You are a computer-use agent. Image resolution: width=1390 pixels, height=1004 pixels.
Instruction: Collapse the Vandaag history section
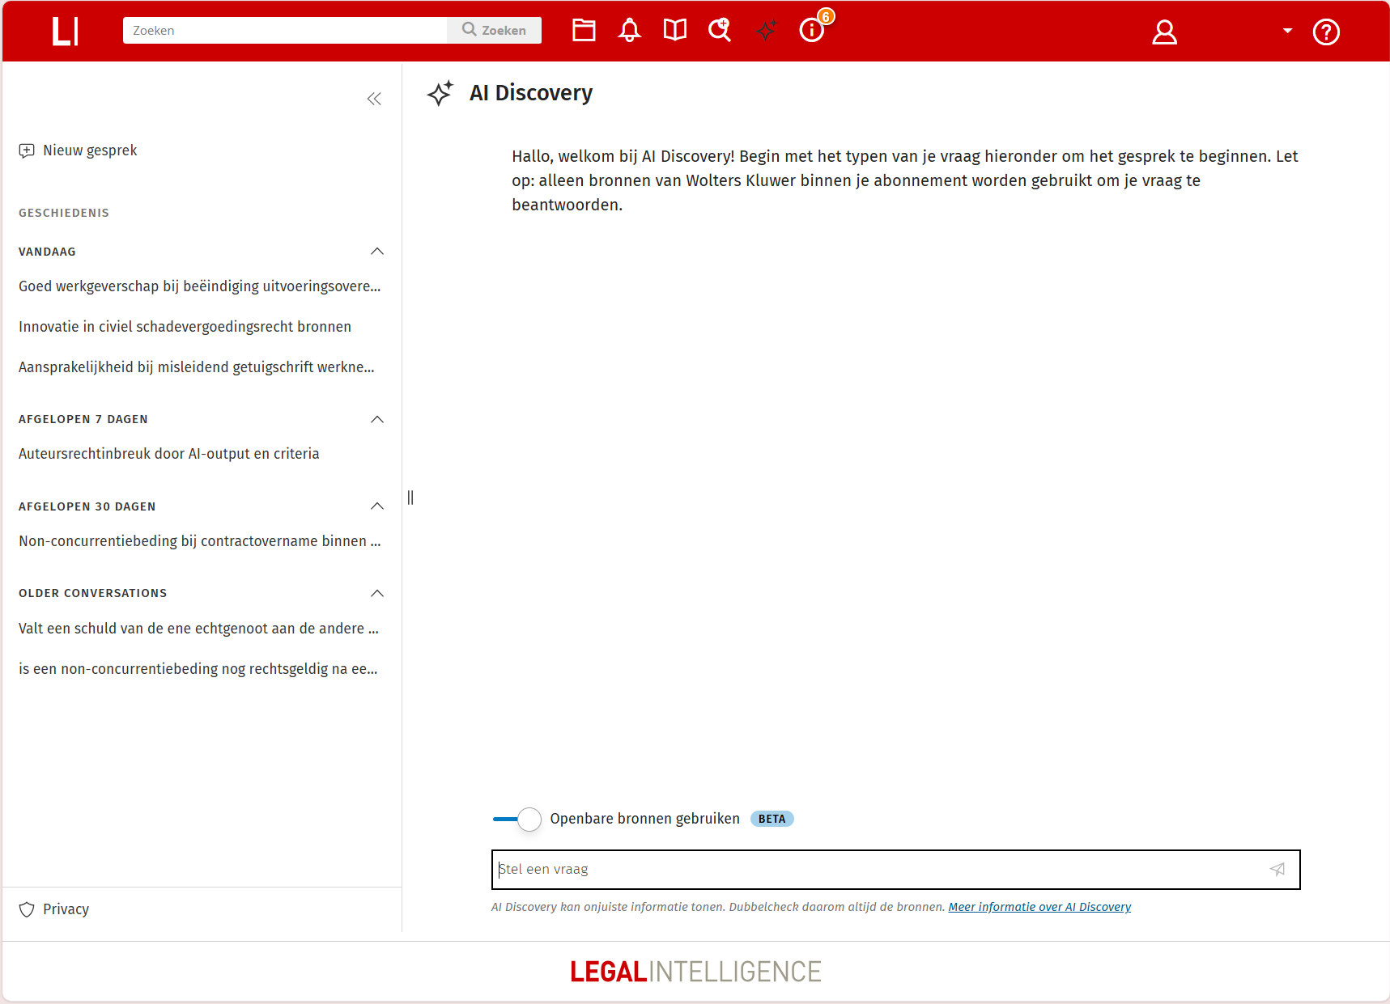376,252
